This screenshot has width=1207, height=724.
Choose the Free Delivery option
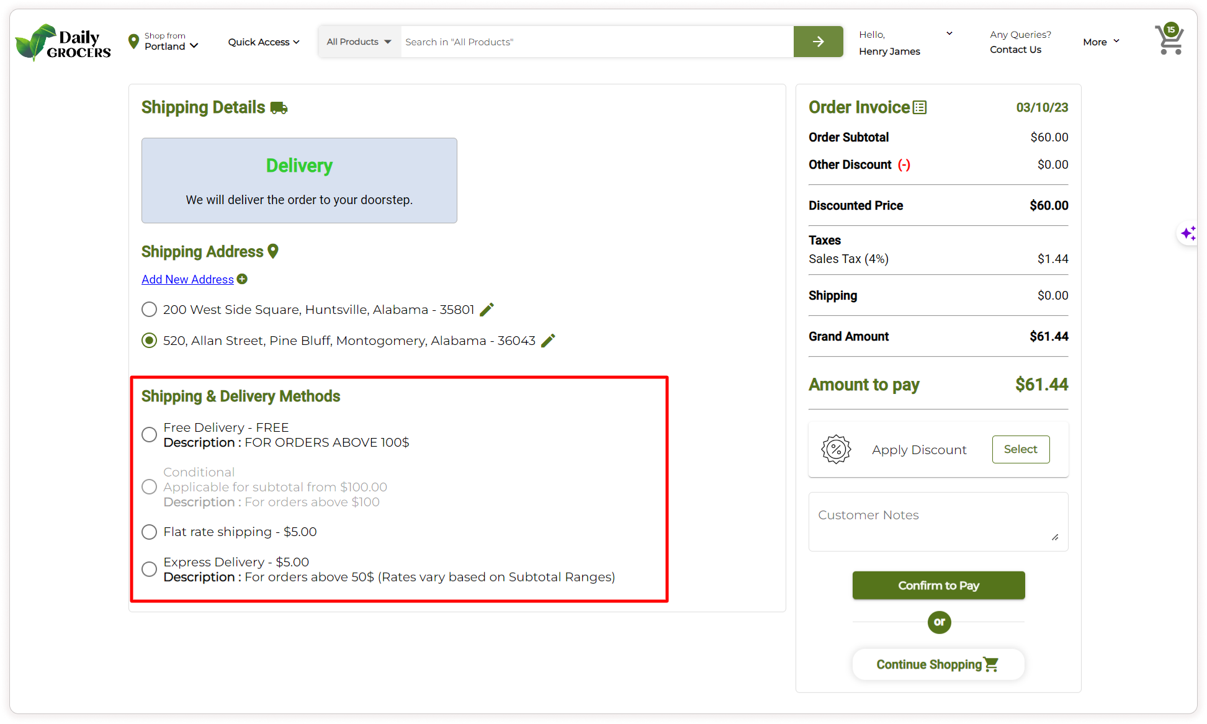(x=149, y=435)
